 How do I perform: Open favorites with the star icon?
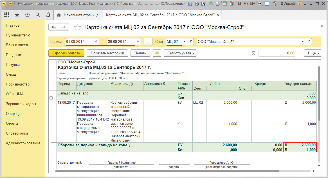click(17, 15)
